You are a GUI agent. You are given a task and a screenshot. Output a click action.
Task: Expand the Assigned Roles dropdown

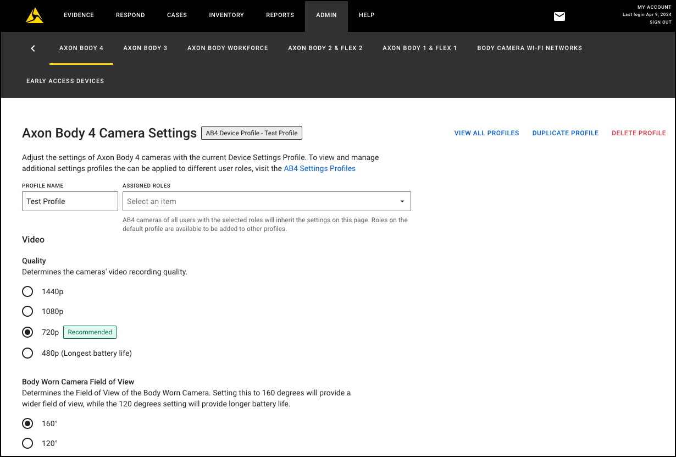point(267,201)
